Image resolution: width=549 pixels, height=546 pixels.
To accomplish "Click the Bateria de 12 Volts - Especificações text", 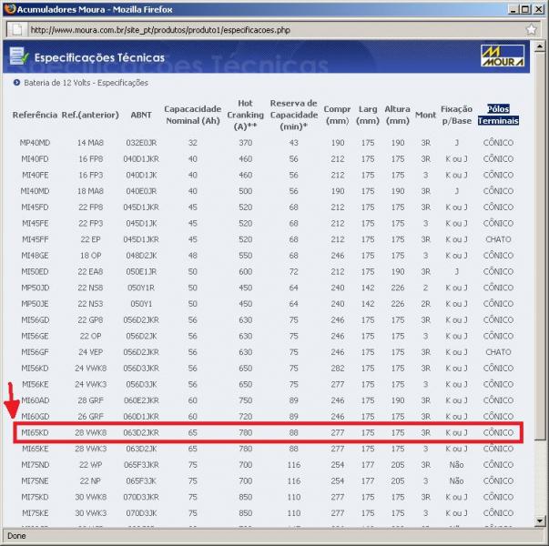I will [x=86, y=83].
